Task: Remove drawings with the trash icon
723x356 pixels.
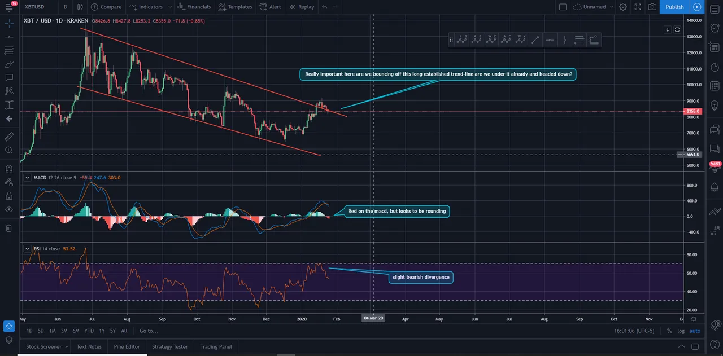Action: 8,228
